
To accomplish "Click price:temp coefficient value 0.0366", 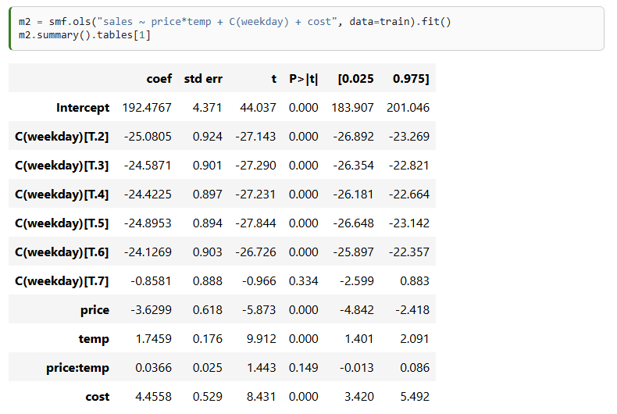I will [153, 368].
